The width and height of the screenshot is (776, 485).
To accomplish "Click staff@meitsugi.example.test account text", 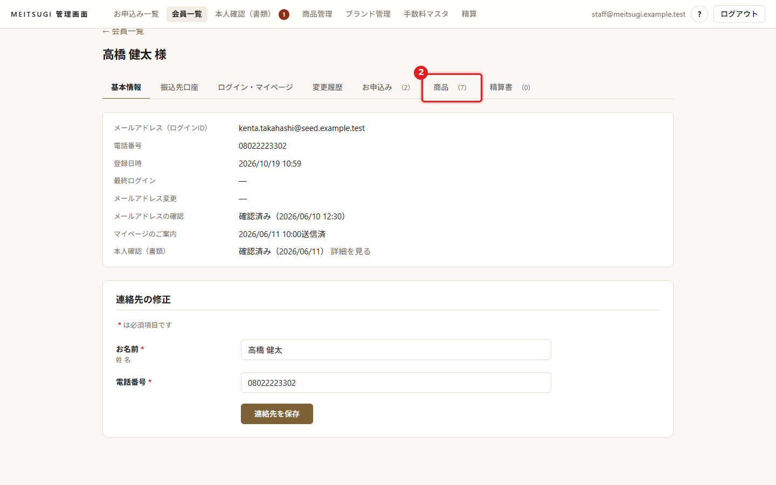I will (x=639, y=14).
